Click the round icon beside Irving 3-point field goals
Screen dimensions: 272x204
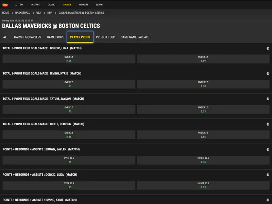pos(268,73)
